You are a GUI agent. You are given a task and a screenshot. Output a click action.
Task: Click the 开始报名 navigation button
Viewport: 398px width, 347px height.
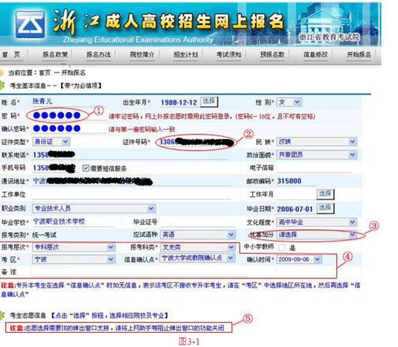click(x=359, y=55)
